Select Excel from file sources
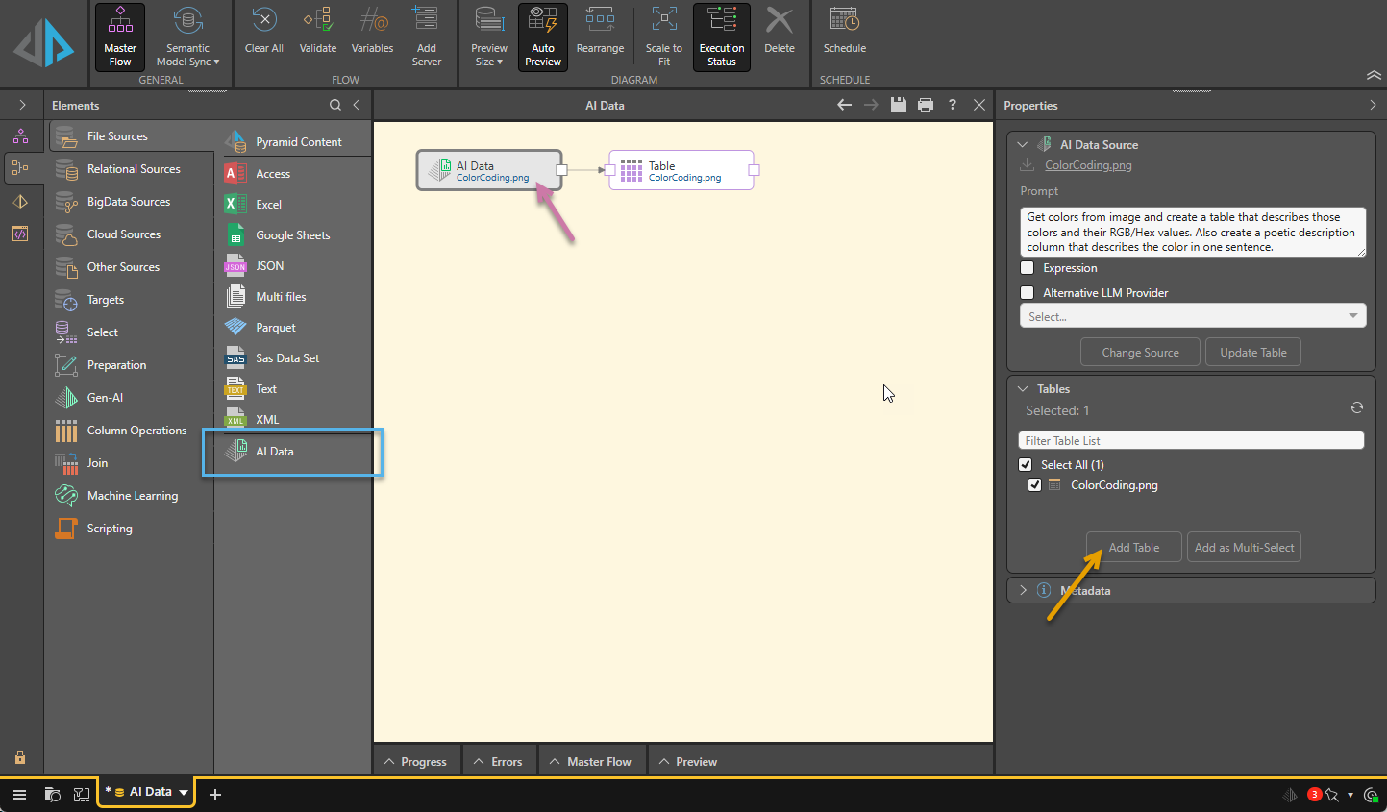Viewport: 1387px width, 812px height. (268, 205)
